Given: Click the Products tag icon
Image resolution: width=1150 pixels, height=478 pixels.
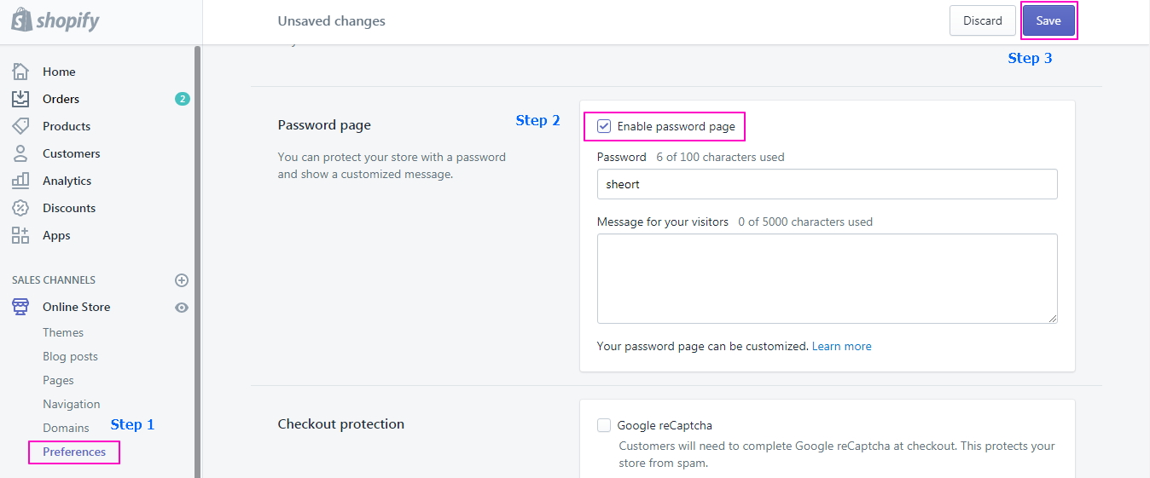Looking at the screenshot, I should tap(20, 126).
